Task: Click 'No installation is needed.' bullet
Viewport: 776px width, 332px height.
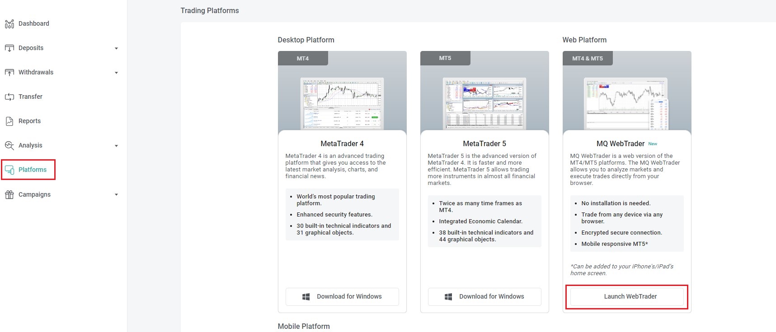Action: pos(616,203)
